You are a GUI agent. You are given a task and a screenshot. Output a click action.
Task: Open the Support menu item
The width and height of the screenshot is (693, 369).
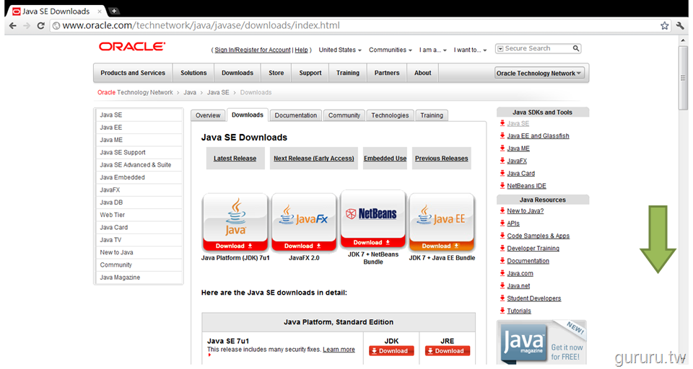click(310, 73)
